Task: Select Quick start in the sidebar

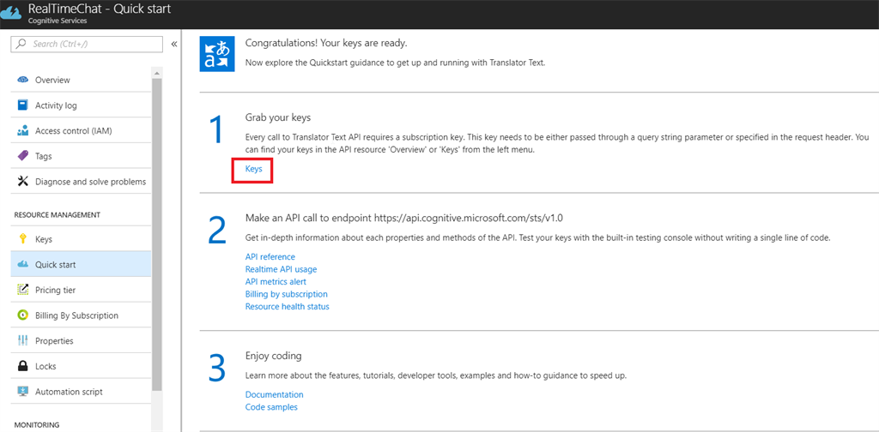Action: [55, 265]
